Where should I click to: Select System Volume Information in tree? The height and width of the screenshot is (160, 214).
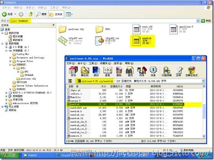[x=30, y=86]
